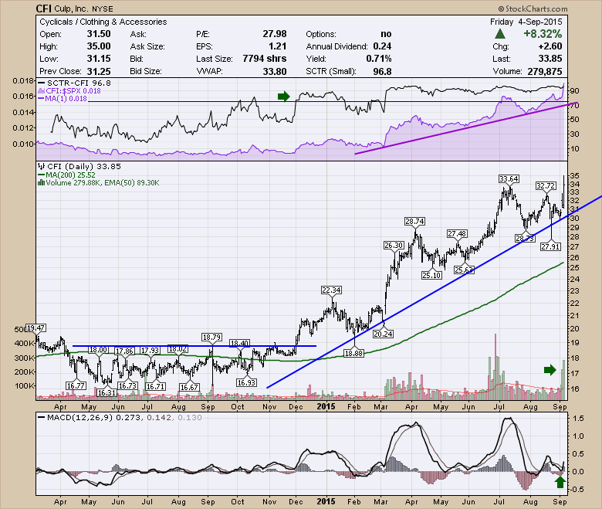Click the 28.74 high price label
Screen dimensions: 602x509
414,221
